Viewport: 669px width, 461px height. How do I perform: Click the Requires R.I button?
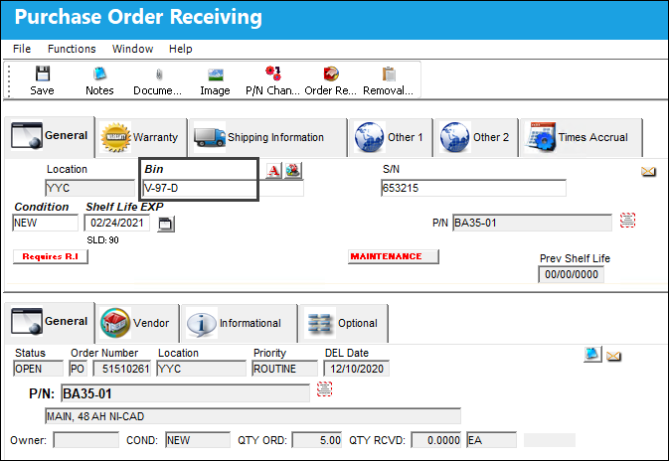51,256
